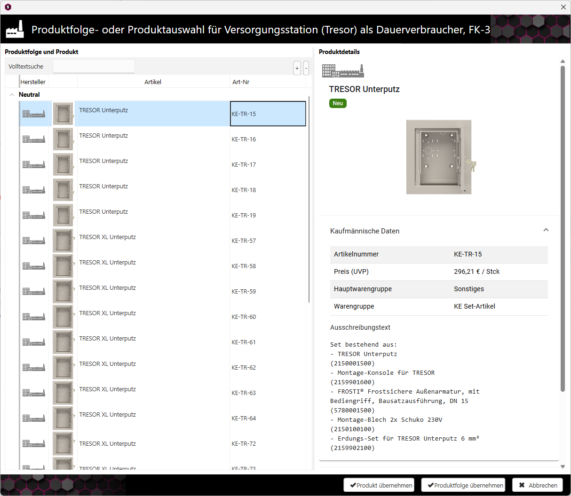
Task: Click the Produkt übernehmen button
Action: tap(379, 485)
